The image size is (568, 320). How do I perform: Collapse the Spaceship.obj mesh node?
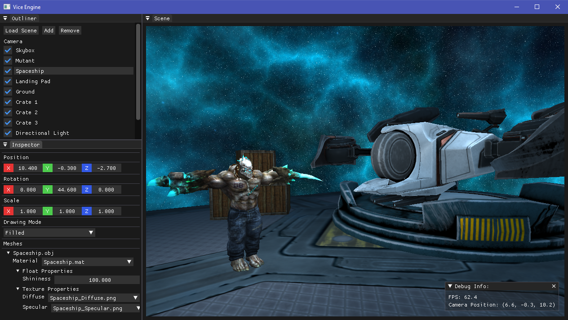pos(8,253)
